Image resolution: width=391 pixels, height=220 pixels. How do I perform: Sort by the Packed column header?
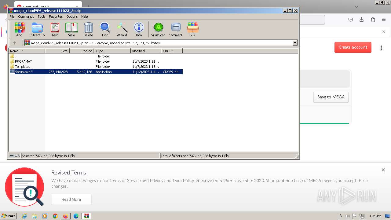point(82,51)
